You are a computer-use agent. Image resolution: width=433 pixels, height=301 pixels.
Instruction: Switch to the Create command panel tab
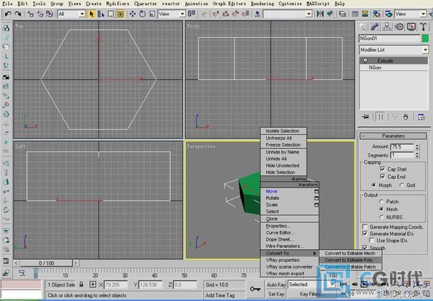pyautogui.click(x=362, y=27)
